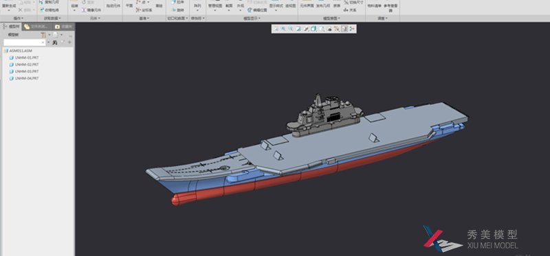Viewport: 550px width, 256px height.
Task: Click the model tree search input field
Action: click(24, 43)
